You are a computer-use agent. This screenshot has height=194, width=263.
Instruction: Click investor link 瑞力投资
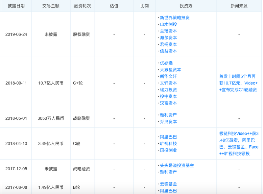pos(168,90)
